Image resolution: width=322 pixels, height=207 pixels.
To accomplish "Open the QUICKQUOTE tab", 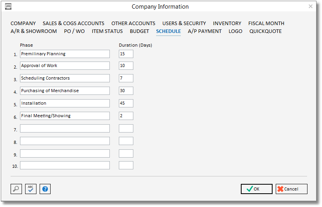I will 266,31.
